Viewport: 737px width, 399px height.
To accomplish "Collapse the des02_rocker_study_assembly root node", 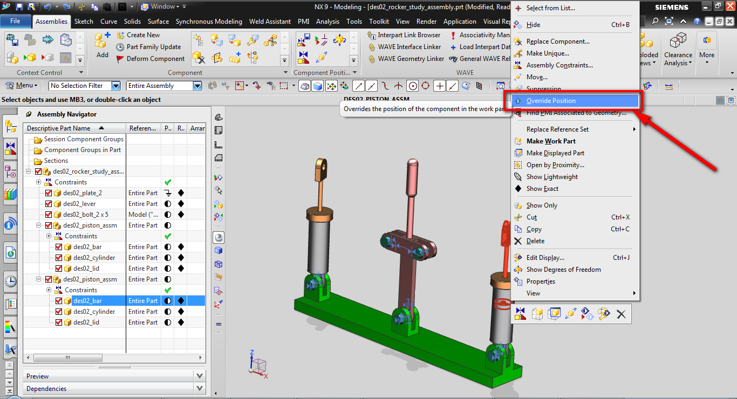I will 28,171.
